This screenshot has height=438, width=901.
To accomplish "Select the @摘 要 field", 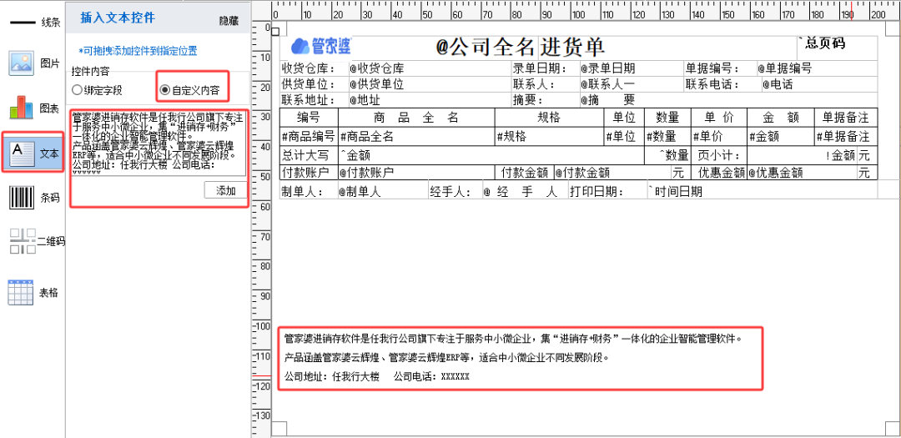I will (607, 99).
